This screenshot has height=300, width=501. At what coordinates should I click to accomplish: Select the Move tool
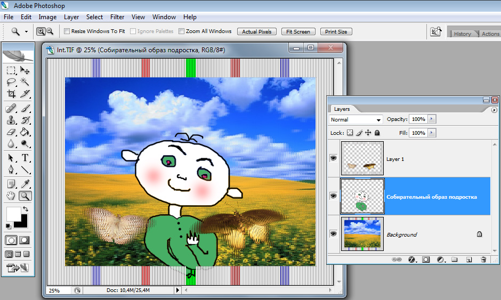(x=25, y=70)
